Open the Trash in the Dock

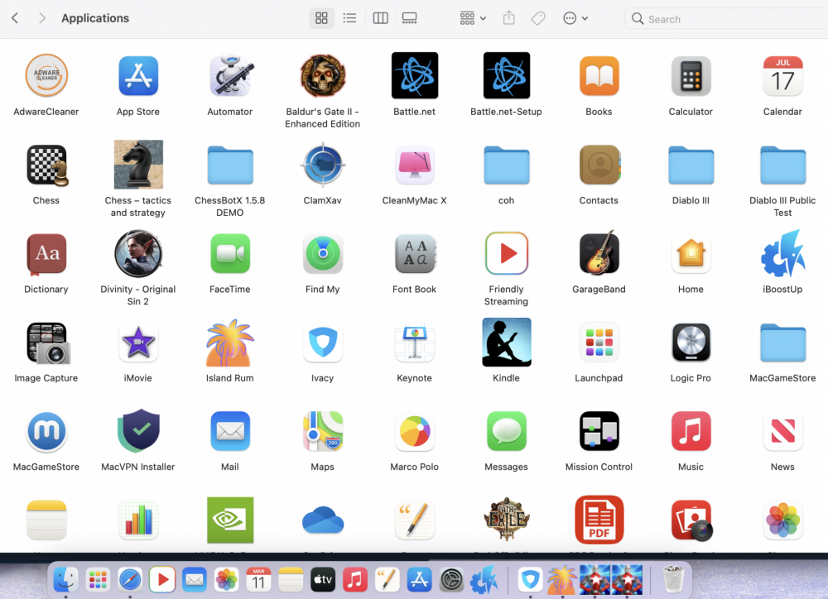click(x=672, y=579)
